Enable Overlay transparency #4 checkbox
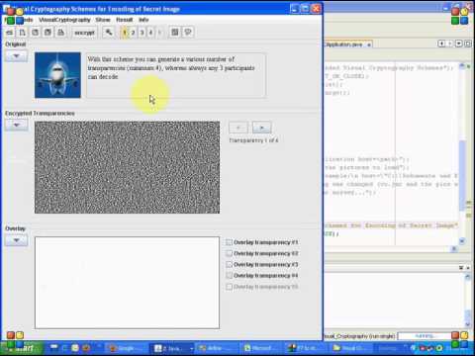Screen dimensions: 475x356 [229, 276]
